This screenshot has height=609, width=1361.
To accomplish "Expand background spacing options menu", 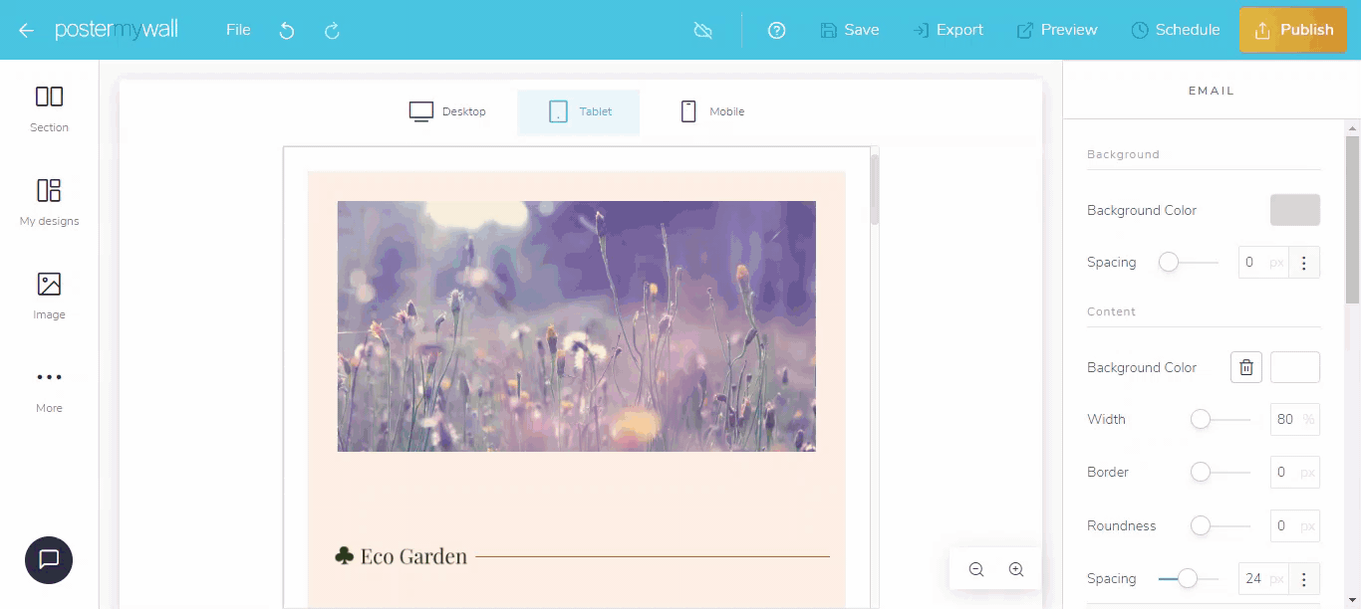I will [1304, 263].
